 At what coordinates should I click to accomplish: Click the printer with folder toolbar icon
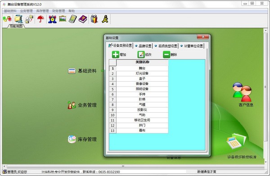29,19
